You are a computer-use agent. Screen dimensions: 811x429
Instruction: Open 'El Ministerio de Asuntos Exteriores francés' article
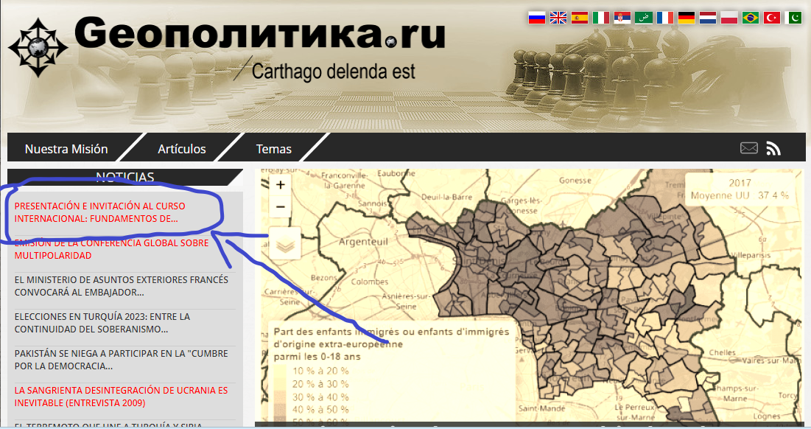coord(121,286)
